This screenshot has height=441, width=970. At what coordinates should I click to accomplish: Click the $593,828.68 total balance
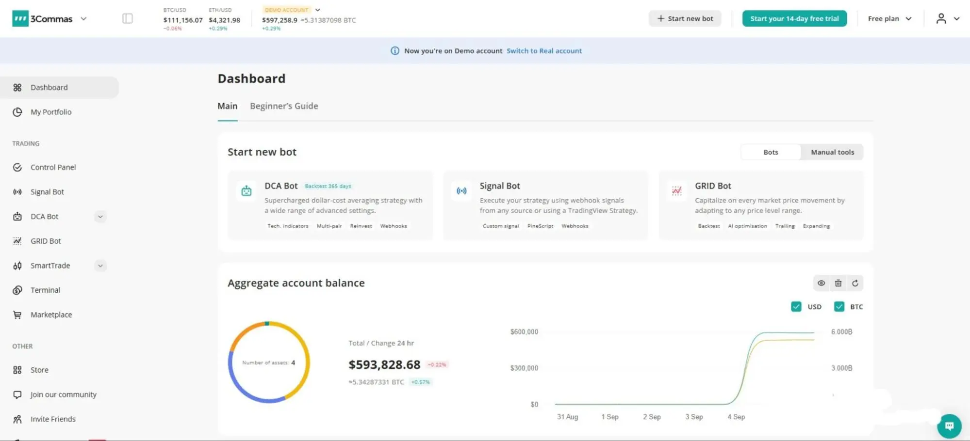pyautogui.click(x=384, y=365)
